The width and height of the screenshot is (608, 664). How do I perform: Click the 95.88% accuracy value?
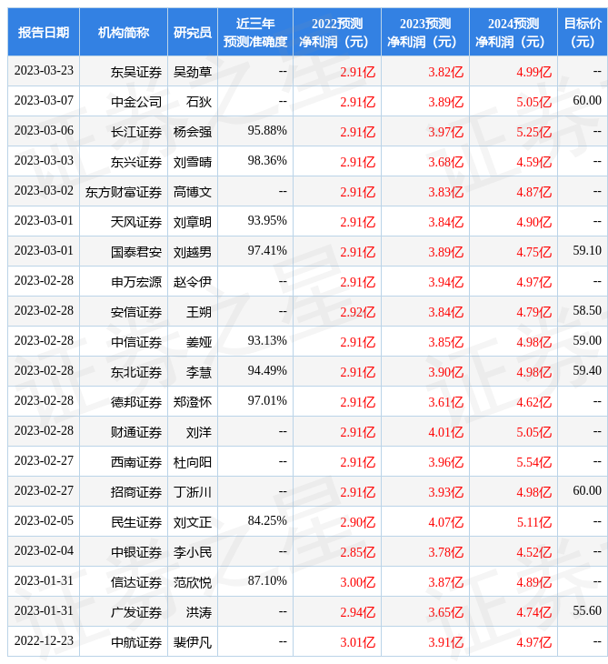267,130
